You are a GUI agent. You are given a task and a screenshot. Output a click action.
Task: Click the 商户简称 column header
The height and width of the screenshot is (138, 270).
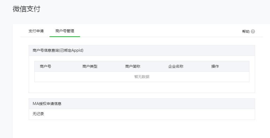pyautogui.click(x=133, y=66)
